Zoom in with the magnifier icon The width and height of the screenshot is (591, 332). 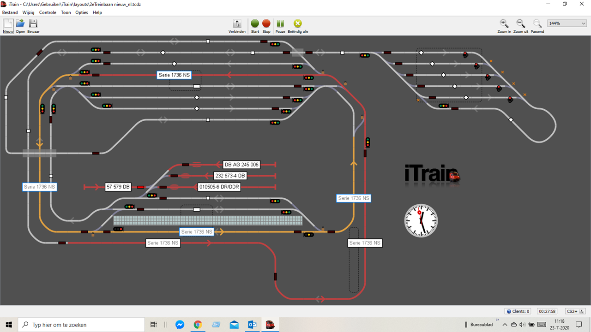click(504, 26)
